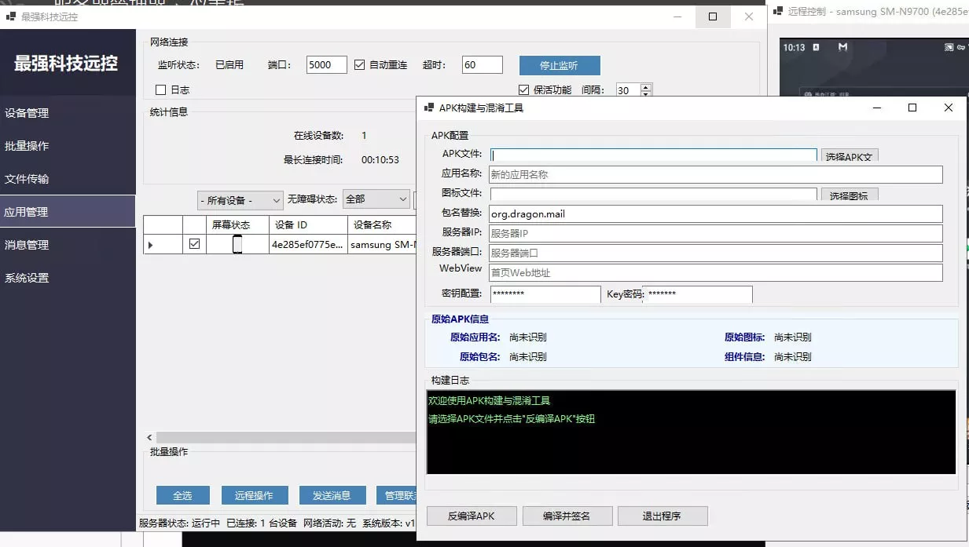Click the 停止监听 button
Image resolution: width=969 pixels, height=547 pixels.
coord(560,65)
